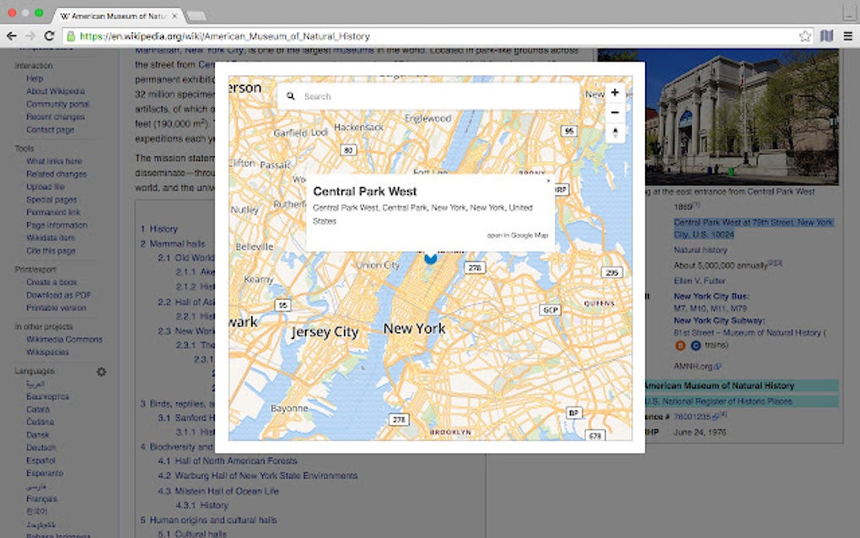Close the Central Park West popup
The width and height of the screenshot is (860, 538).
[548, 180]
